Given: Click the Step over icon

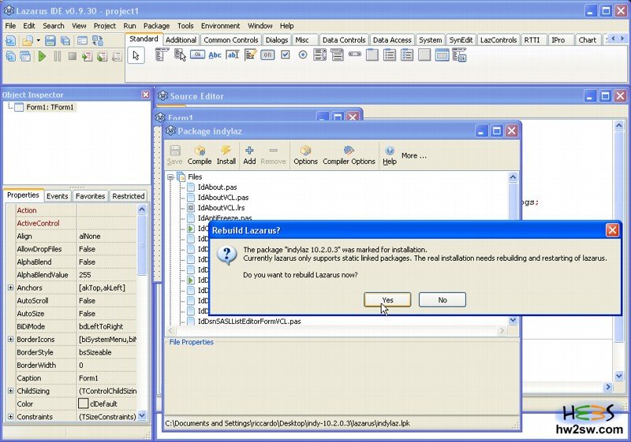Looking at the screenshot, I should click(x=103, y=56).
